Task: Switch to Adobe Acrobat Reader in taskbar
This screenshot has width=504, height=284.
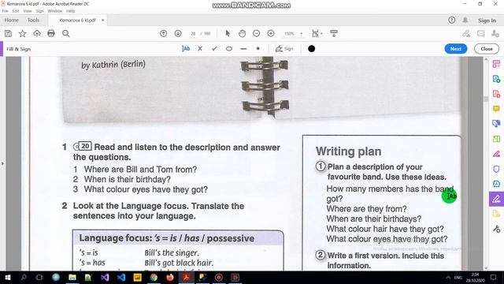Action: pos(187,277)
